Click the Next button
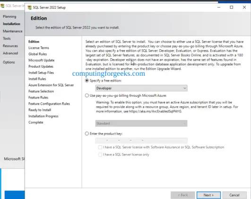251x199 pixels. pos(208,195)
